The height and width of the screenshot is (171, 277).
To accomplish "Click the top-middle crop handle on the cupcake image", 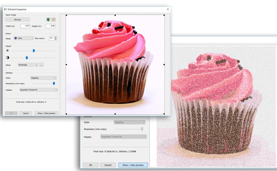I will (115, 15).
